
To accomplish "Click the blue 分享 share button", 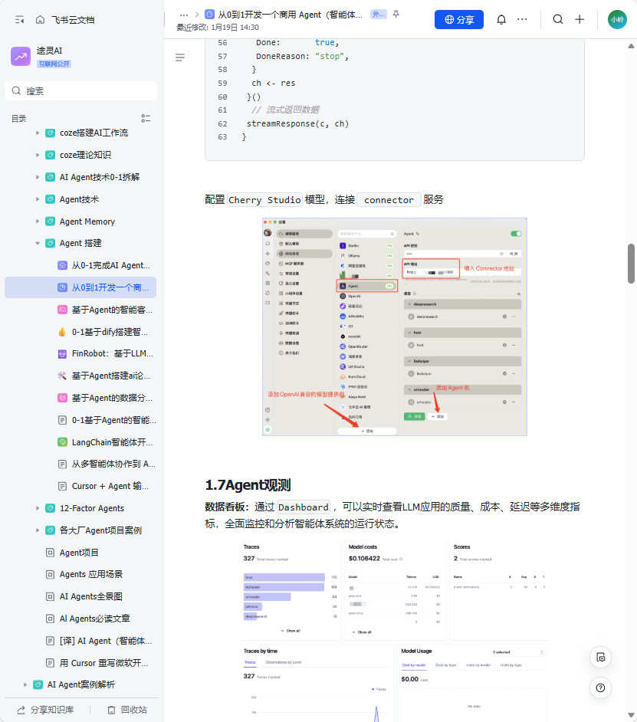I will (458, 19).
